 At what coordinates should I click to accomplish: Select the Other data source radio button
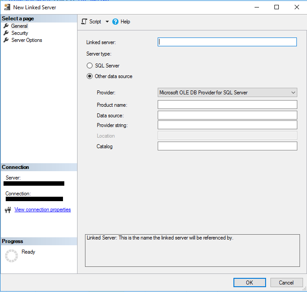pos(90,76)
